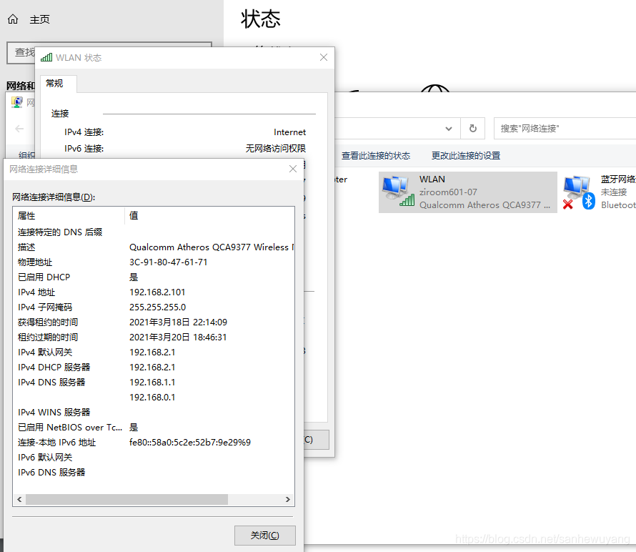Click 主页 in Settings sidebar
636x552 pixels.
(39, 19)
